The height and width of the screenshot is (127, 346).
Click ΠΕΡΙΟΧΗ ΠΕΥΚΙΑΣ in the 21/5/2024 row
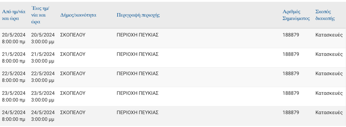(137, 54)
